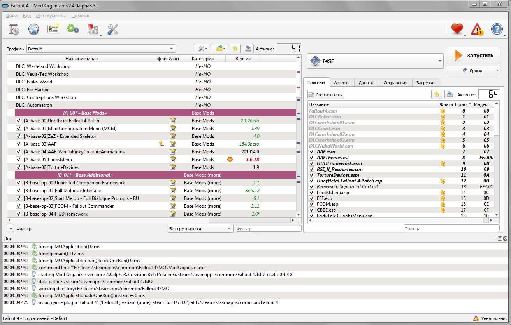The height and width of the screenshot is (325, 511).
Task: Click log lightbulb icon on data path line
Action: click(x=34, y=282)
